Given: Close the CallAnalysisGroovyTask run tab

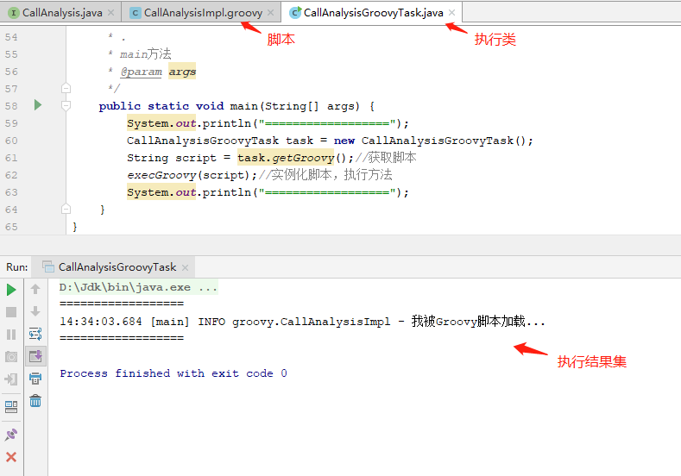Looking at the screenshot, I should pyautogui.click(x=186, y=267).
